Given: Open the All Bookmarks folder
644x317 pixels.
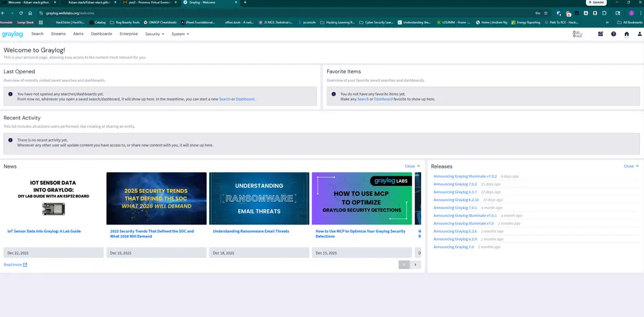Looking at the screenshot, I should pos(630,23).
